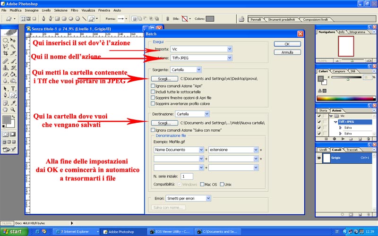Toggle the Mac OS compatibility checkbox
378x236 pixels.
pos(202,184)
